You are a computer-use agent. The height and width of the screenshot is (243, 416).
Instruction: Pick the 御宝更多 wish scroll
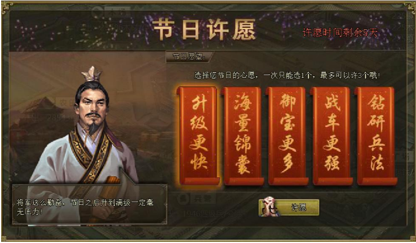pos(287,136)
